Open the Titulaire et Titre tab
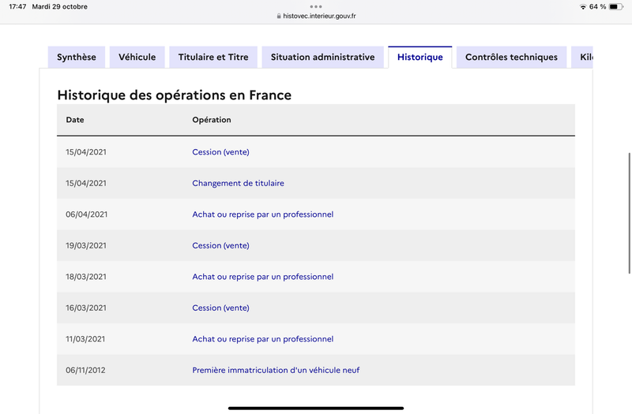Viewport: 632px width, 414px height. (x=213, y=57)
